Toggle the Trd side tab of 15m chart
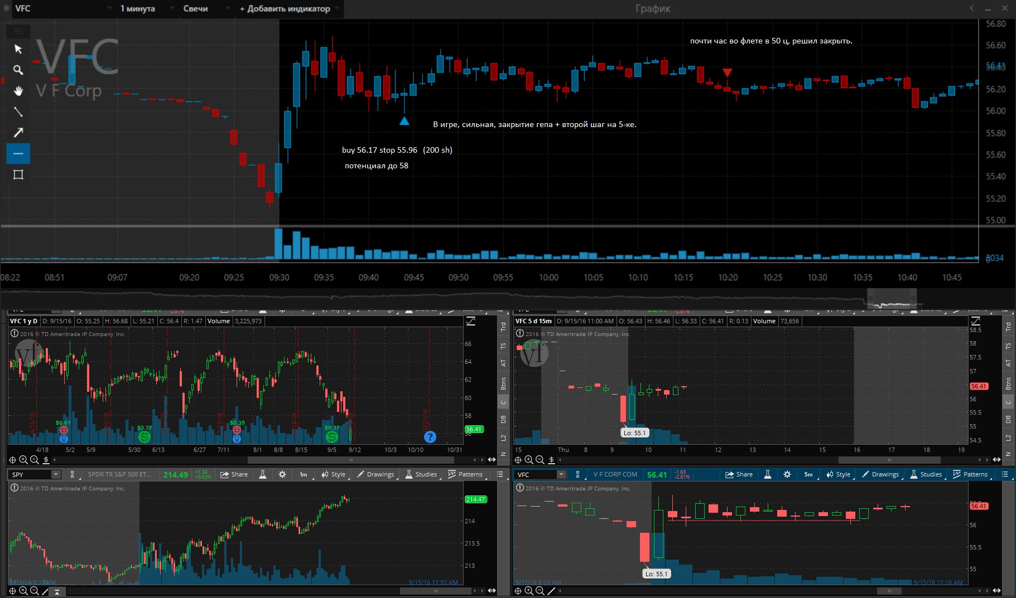This screenshot has width=1016, height=598. (1008, 327)
